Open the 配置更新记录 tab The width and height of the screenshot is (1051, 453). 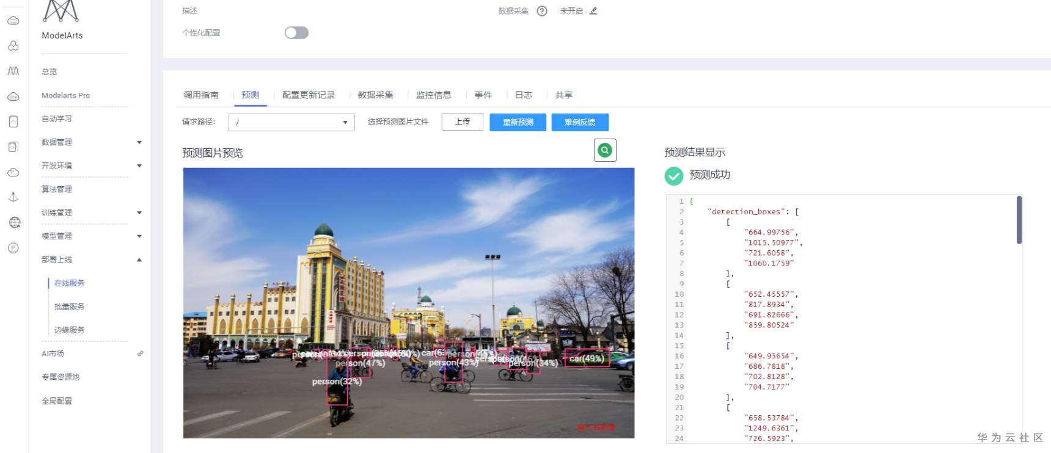tap(309, 95)
